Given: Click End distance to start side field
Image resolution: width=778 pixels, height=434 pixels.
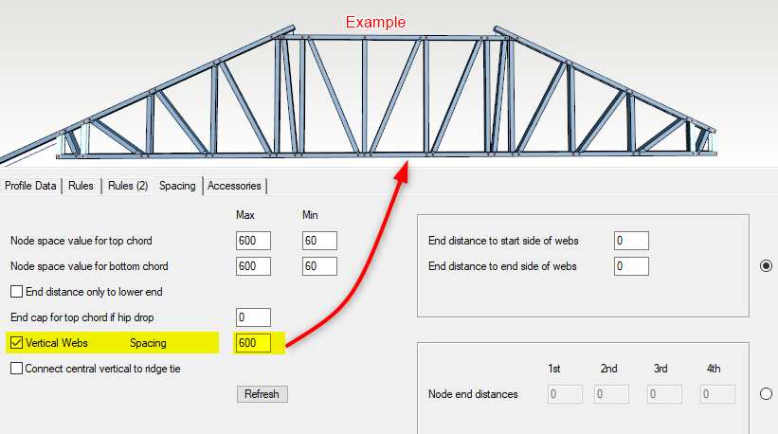Looking at the screenshot, I should [x=631, y=241].
